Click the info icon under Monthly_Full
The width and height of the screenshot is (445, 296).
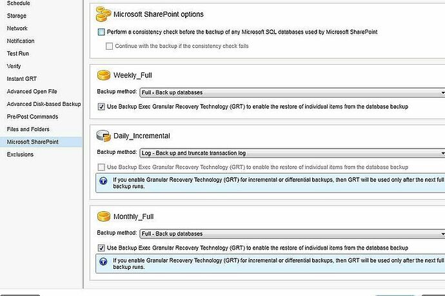(x=103, y=263)
